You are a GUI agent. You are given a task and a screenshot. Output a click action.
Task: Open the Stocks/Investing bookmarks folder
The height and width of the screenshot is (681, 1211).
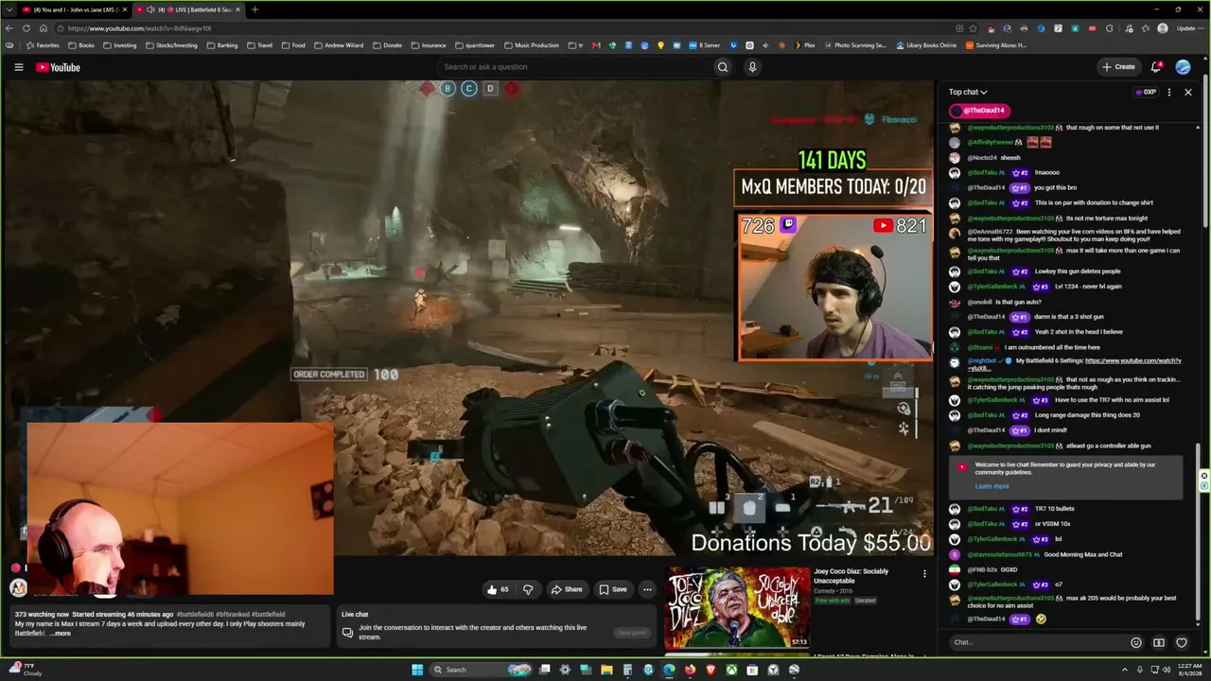tap(171, 45)
